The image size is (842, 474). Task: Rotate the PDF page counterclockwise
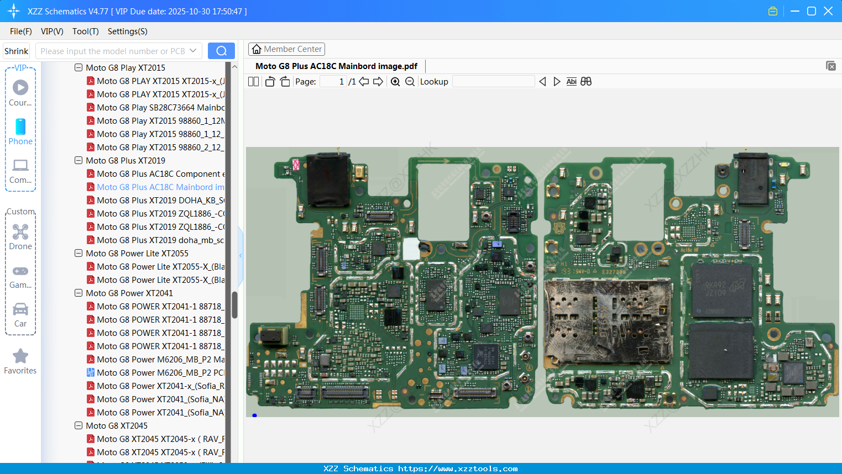(x=270, y=81)
